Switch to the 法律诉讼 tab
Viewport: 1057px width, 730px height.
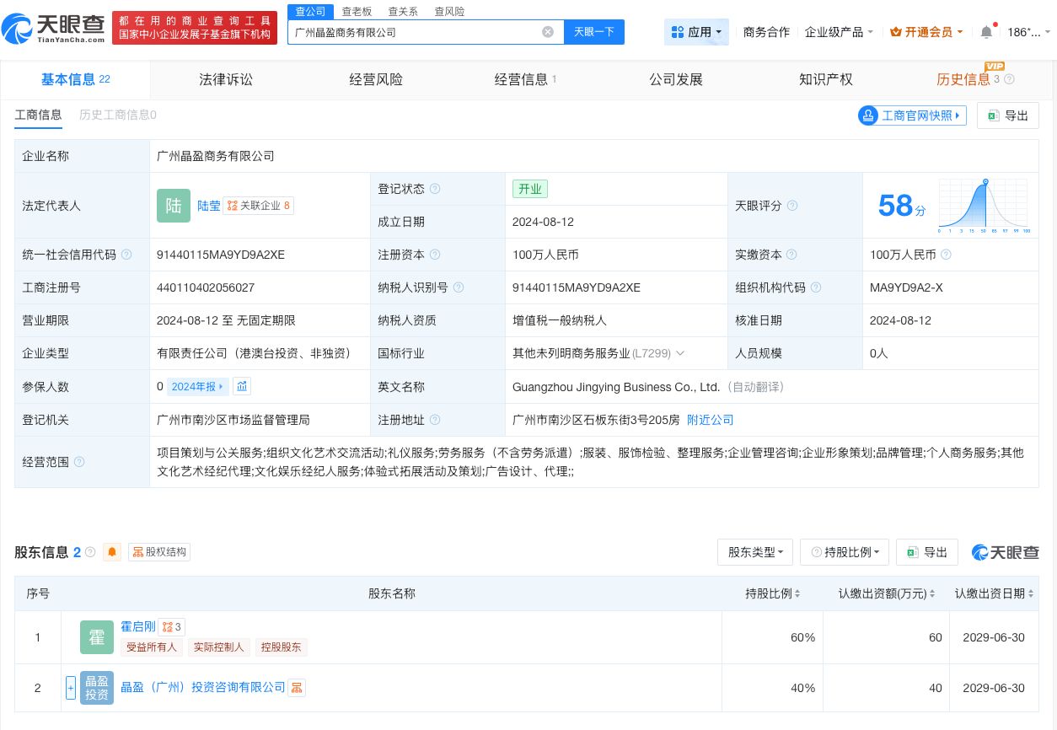(x=226, y=79)
